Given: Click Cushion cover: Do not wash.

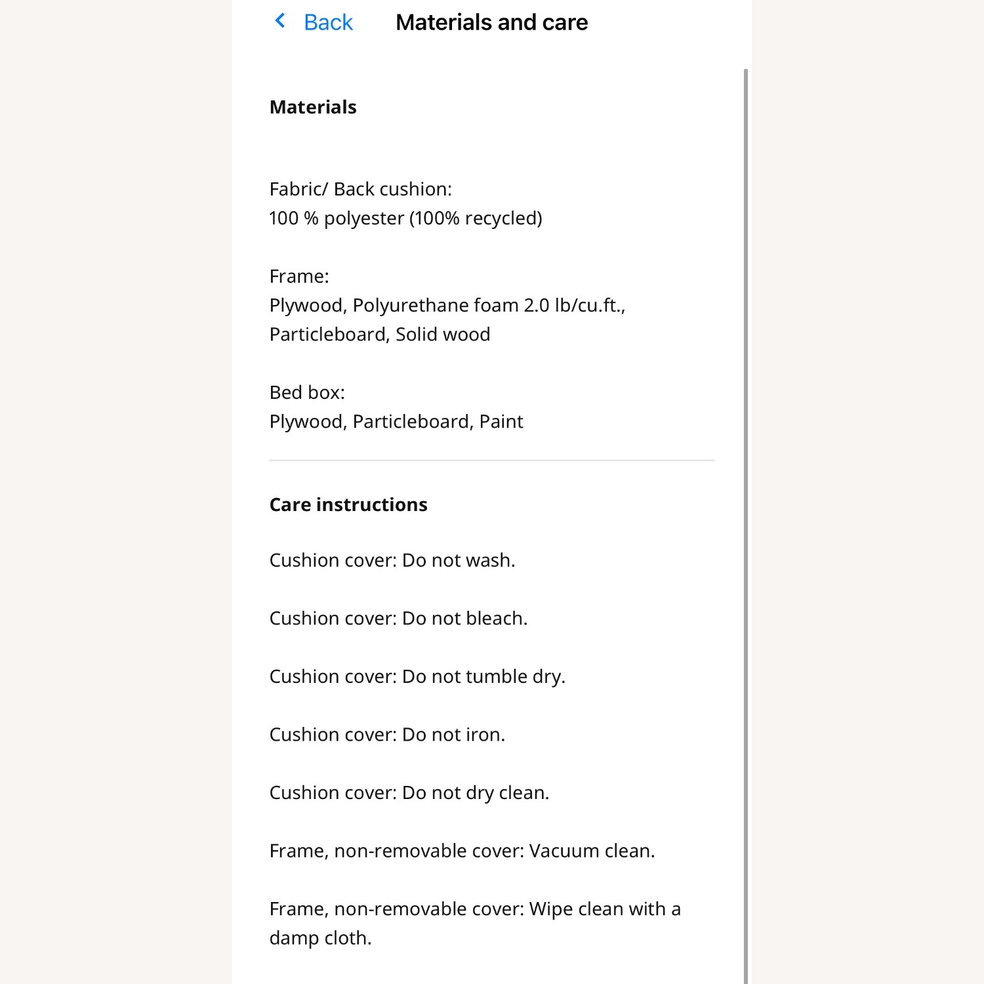Looking at the screenshot, I should tap(392, 560).
